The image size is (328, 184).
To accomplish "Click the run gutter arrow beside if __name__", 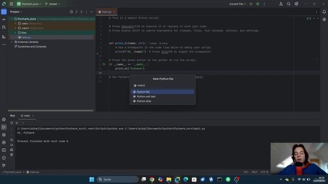I will (x=104, y=64).
